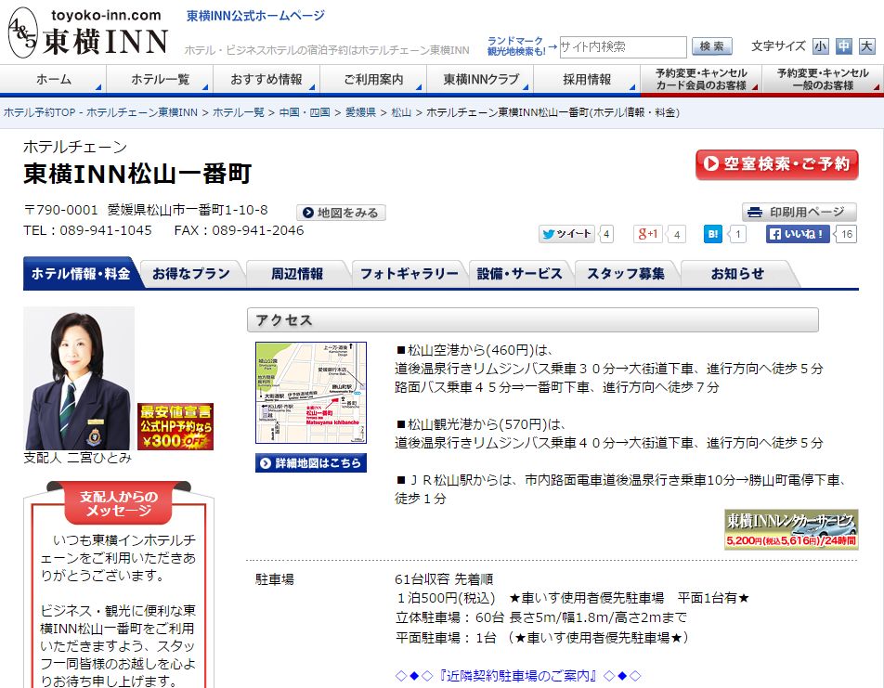Viewport: 884px width, 688px height.
Task: Open 予約変更・キャンセル 一般のお客様
Action: point(823,80)
